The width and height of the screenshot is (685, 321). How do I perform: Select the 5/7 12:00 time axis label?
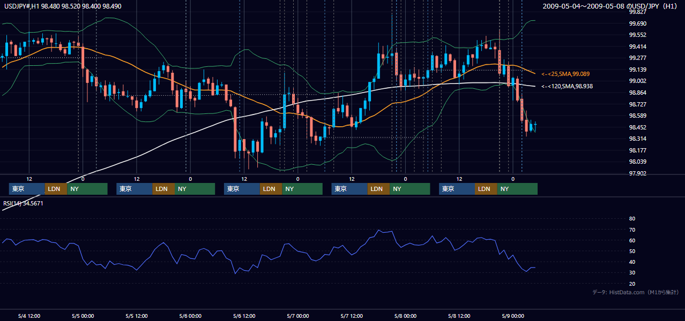[352, 316]
